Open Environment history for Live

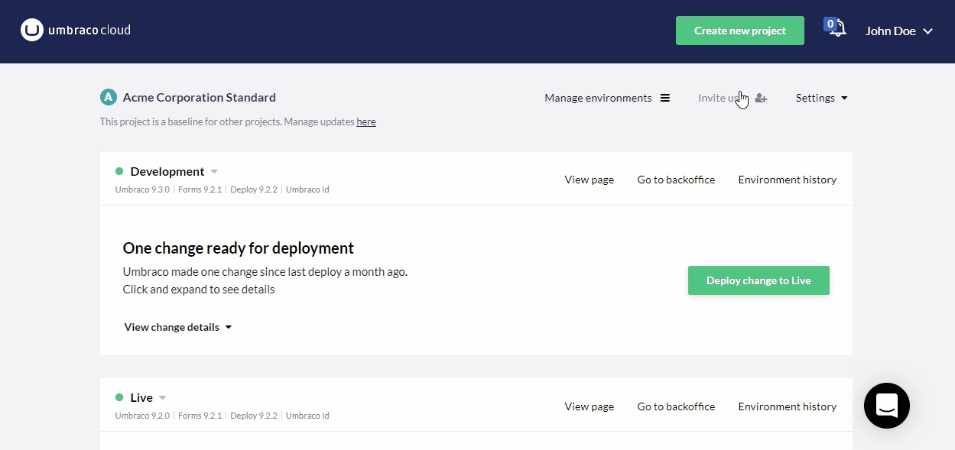pyautogui.click(x=787, y=406)
